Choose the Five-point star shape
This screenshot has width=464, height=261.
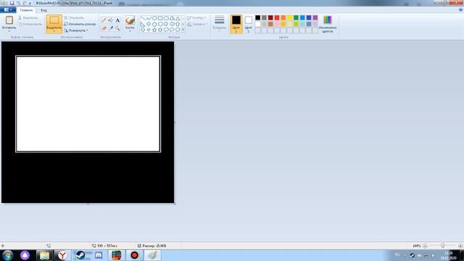154,30
